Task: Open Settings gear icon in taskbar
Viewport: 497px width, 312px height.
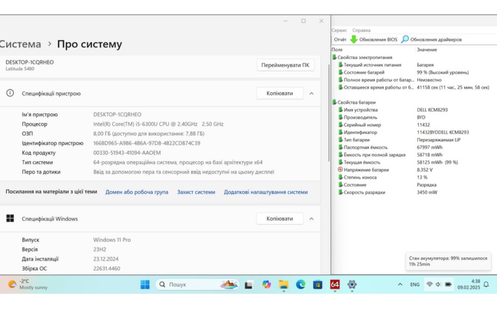Action: click(x=352, y=285)
